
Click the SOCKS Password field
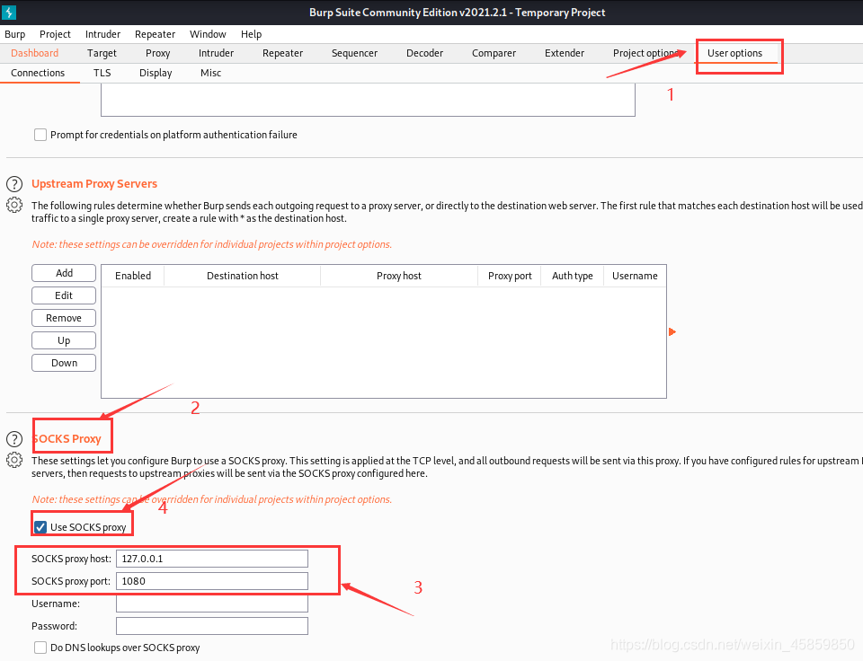click(x=212, y=626)
